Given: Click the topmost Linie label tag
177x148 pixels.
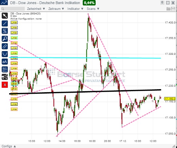Looking at the screenshot, I should click(14, 22).
